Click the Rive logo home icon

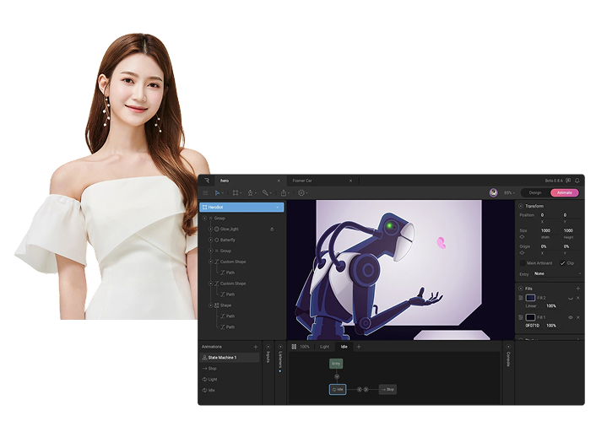(207, 181)
